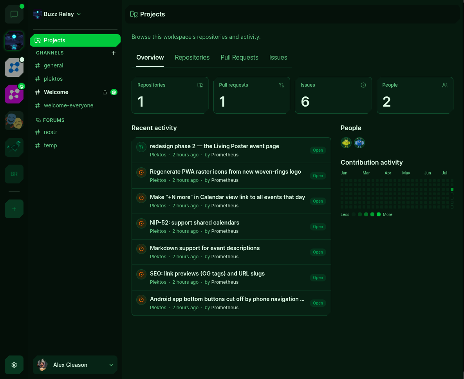Switch to the Repositories tab
Image resolution: width=464 pixels, height=379 pixels.
[192, 58]
